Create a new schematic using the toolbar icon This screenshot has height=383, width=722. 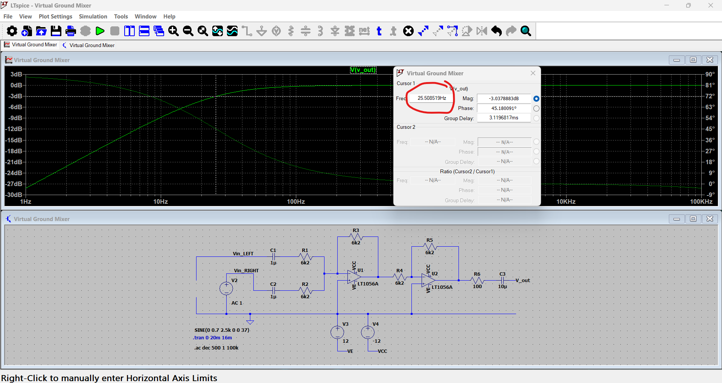click(27, 31)
